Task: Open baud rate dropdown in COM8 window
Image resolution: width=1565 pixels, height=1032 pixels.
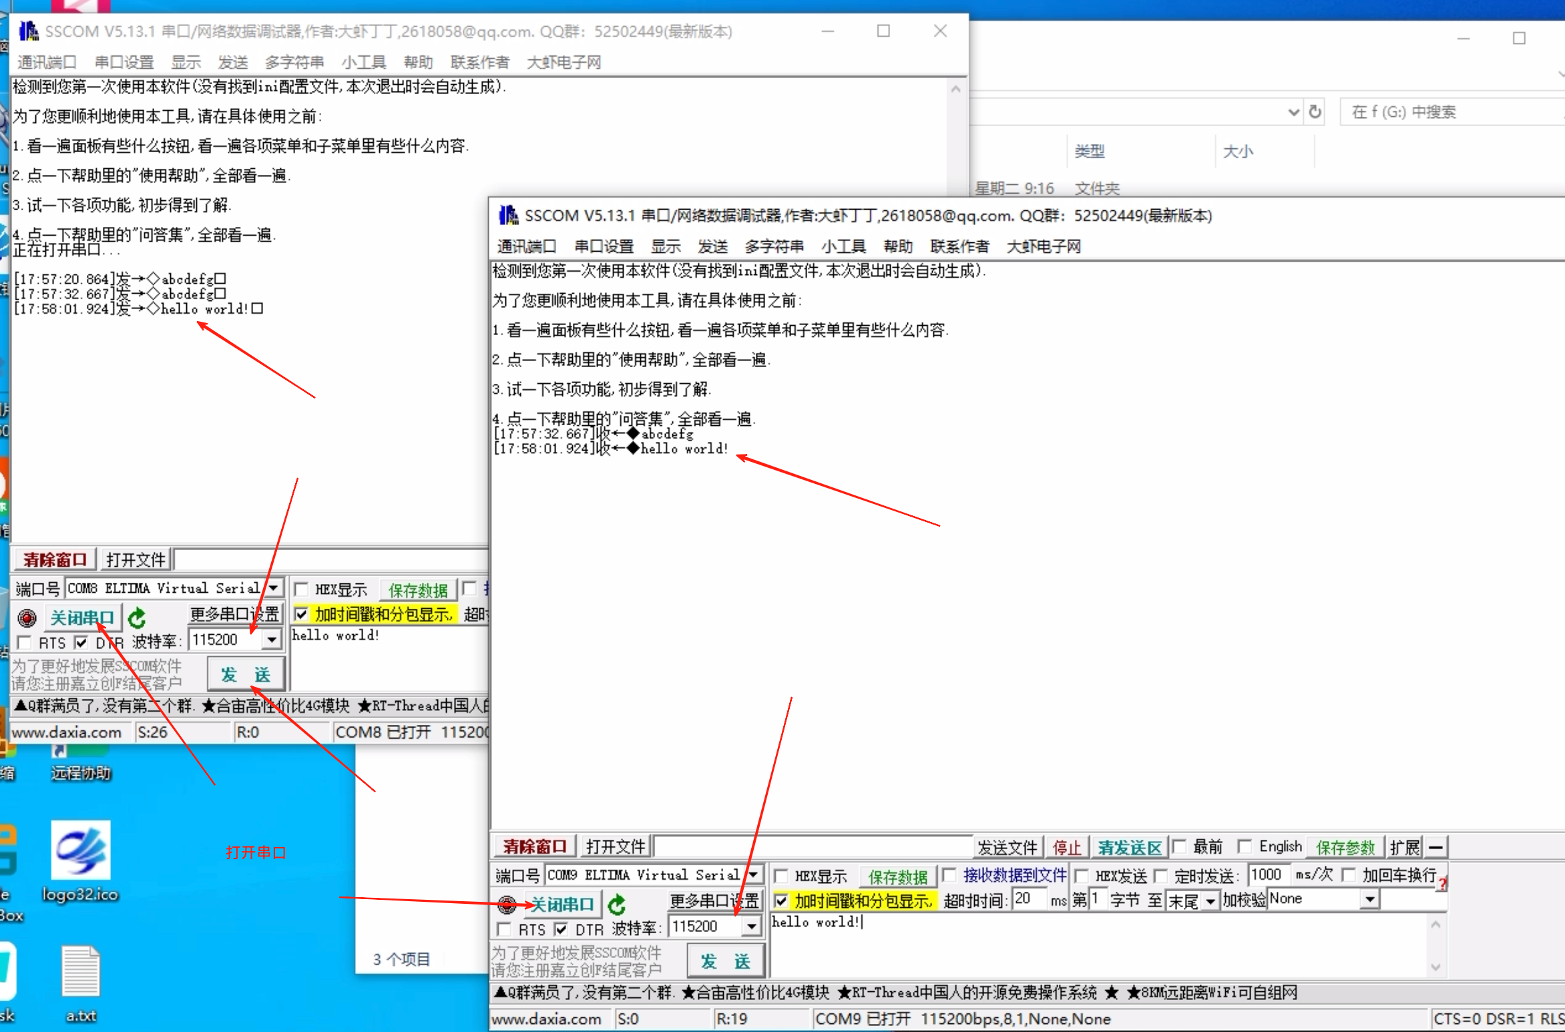Action: tap(271, 639)
